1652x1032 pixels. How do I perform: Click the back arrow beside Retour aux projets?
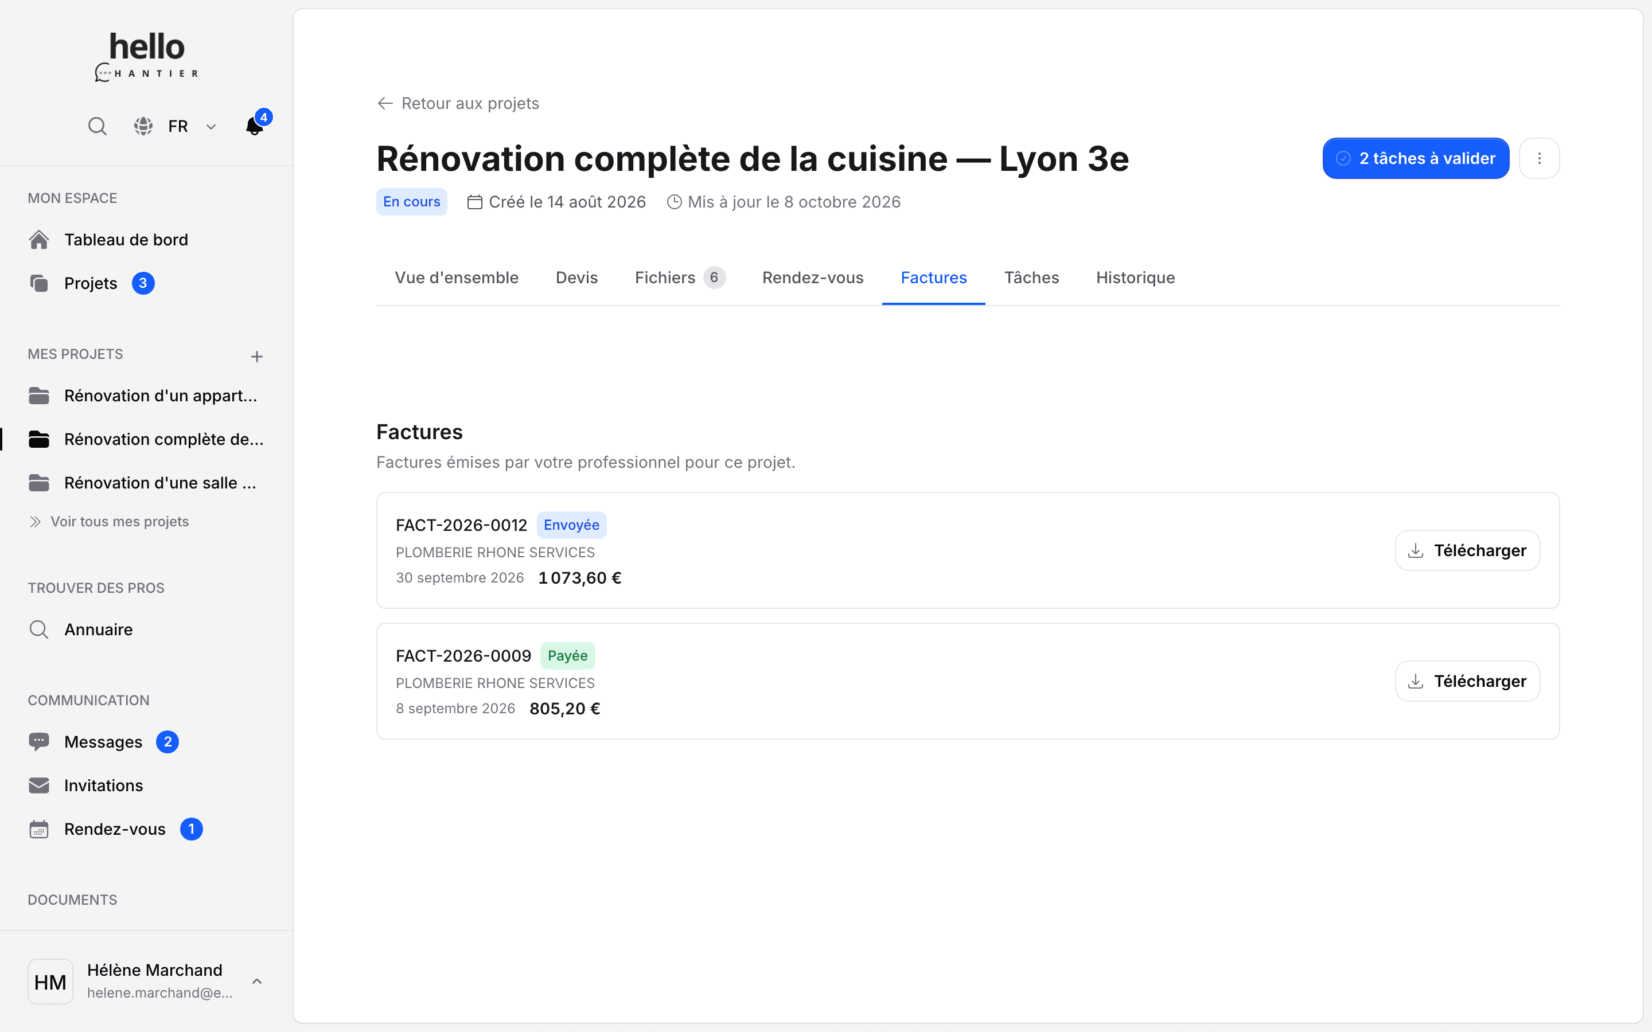click(385, 103)
